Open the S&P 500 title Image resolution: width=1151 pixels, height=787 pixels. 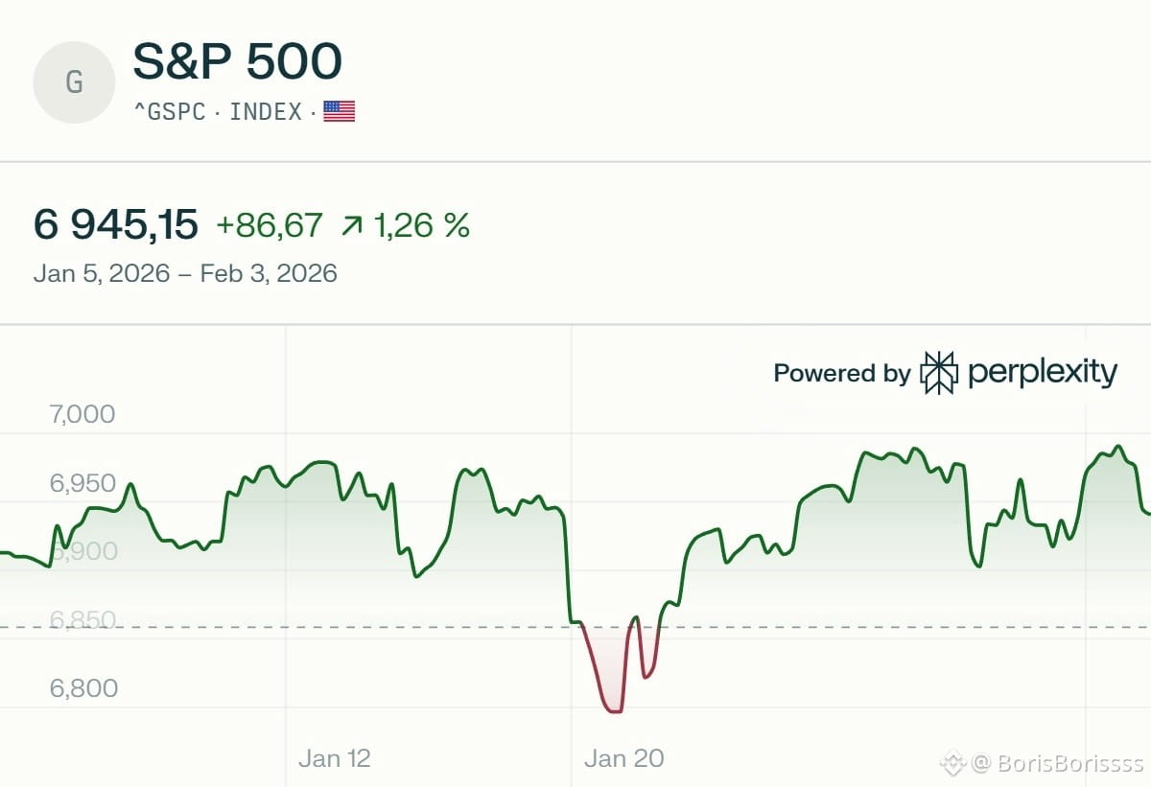(x=237, y=62)
